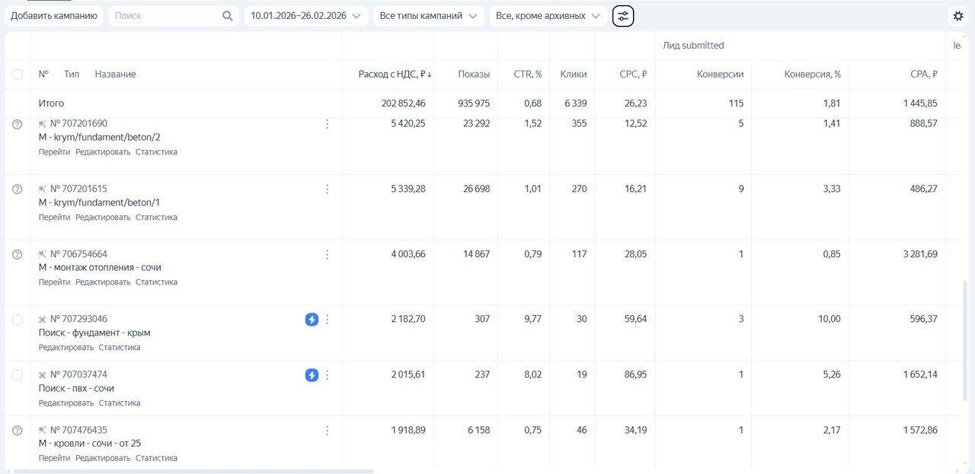Click question mark icon for campaign 707201615
Viewport: 975px width, 474px height.
point(18,189)
